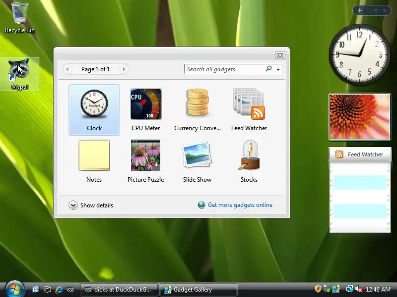This screenshot has width=397, height=297.
Task: Click the search magnifier icon
Action: 268,69
